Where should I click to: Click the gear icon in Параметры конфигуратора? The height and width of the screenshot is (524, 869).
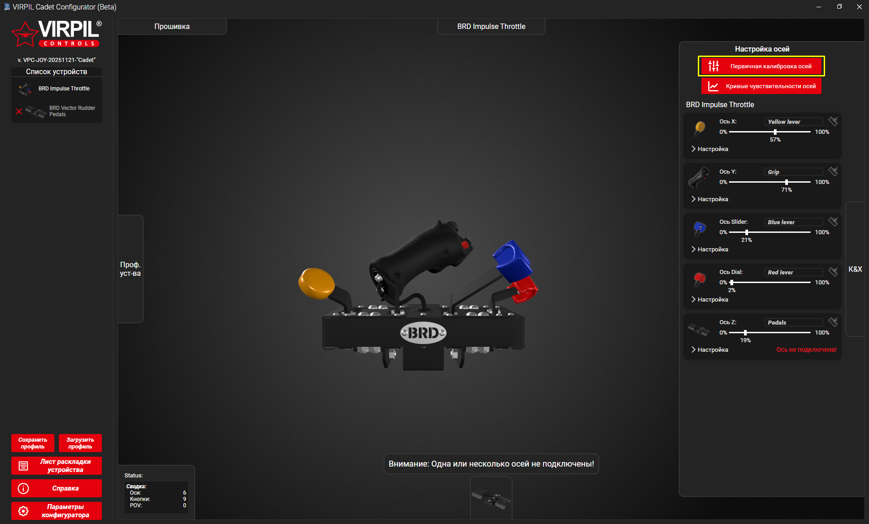24,511
